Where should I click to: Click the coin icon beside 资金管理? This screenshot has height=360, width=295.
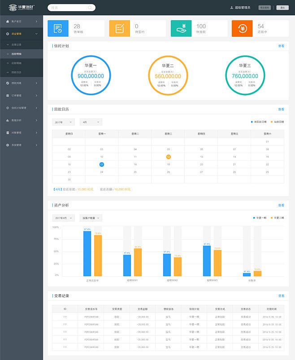tap(8, 34)
